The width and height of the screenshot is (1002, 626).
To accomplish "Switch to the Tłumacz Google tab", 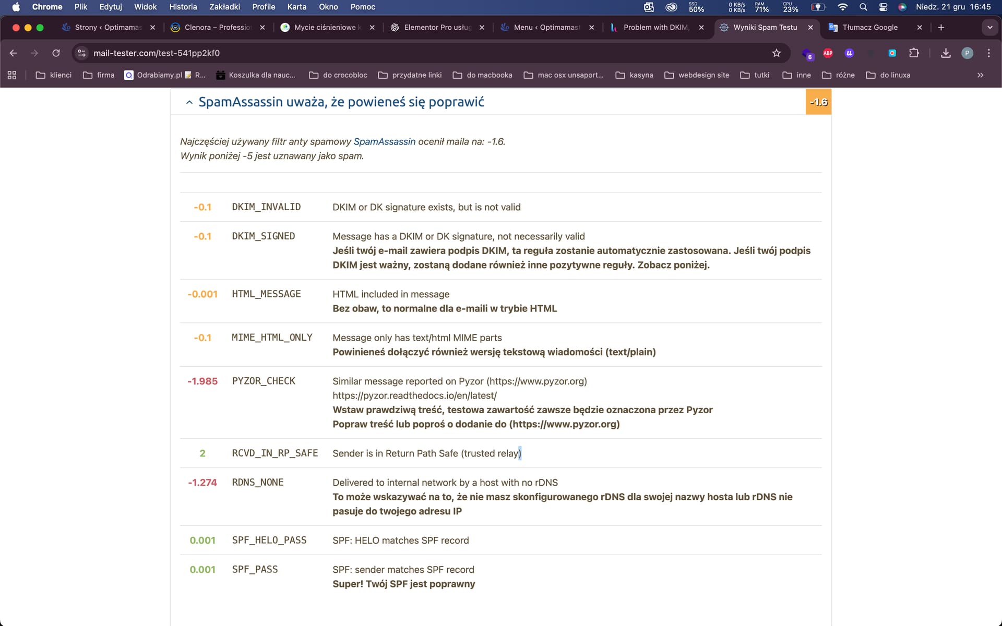I will coord(869,28).
